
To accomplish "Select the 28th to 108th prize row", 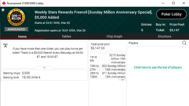I will coord(108,75).
